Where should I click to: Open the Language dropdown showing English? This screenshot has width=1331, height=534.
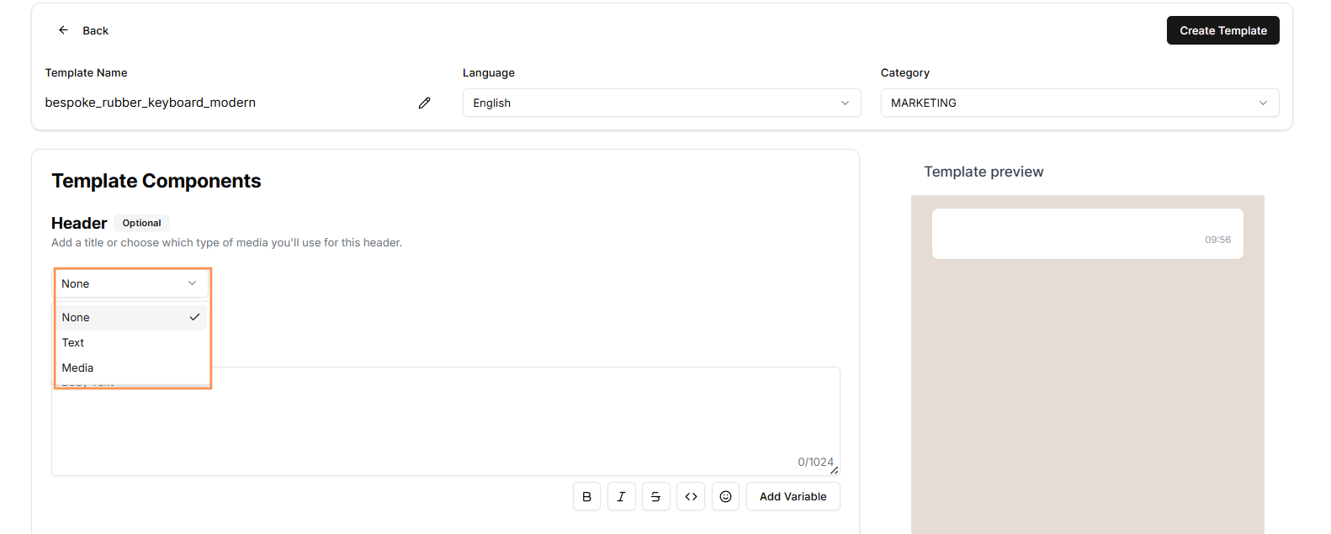(x=661, y=103)
